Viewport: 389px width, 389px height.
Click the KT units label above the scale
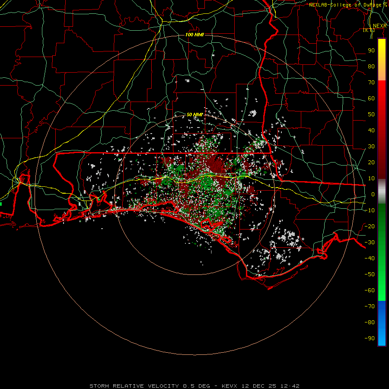(x=369, y=30)
